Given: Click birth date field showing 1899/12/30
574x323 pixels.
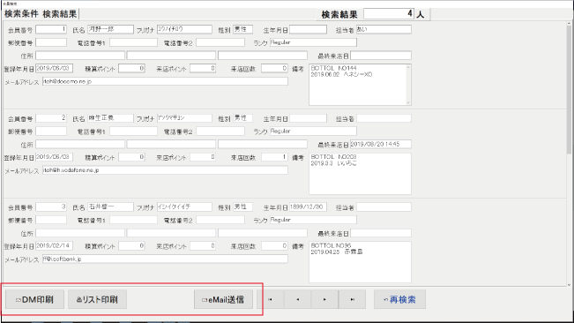Looking at the screenshot, I should pyautogui.click(x=309, y=207).
